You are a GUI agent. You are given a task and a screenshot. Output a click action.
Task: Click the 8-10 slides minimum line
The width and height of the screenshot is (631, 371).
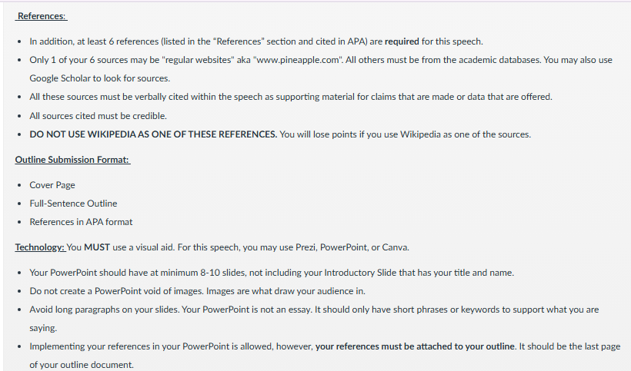click(x=272, y=273)
